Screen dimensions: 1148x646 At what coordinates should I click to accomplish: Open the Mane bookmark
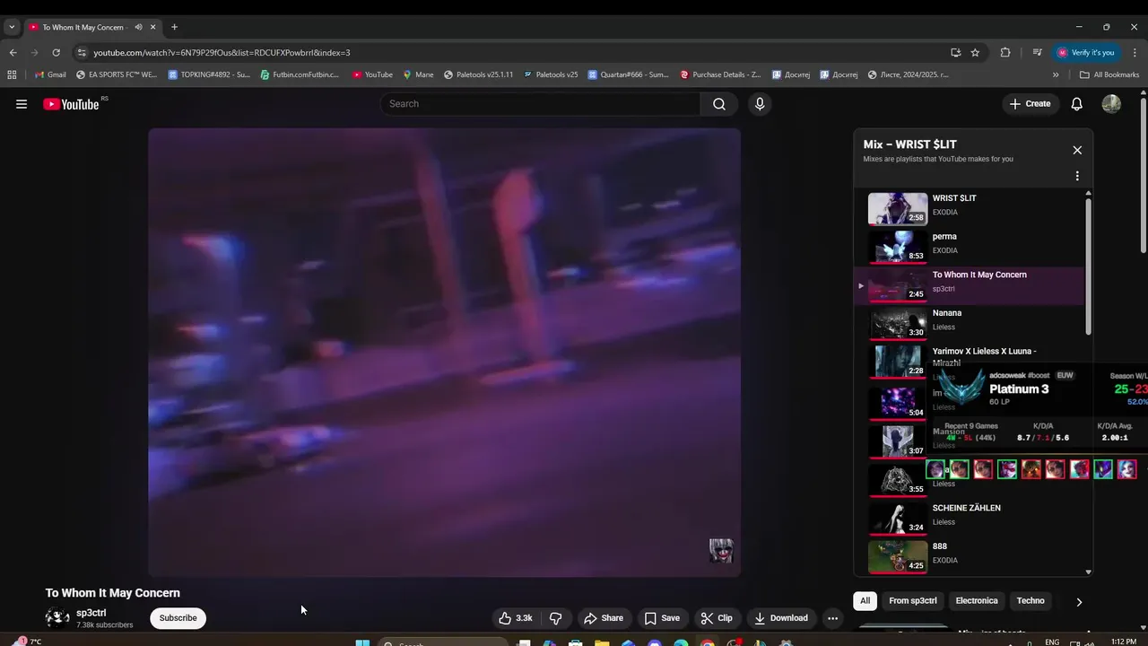418,74
